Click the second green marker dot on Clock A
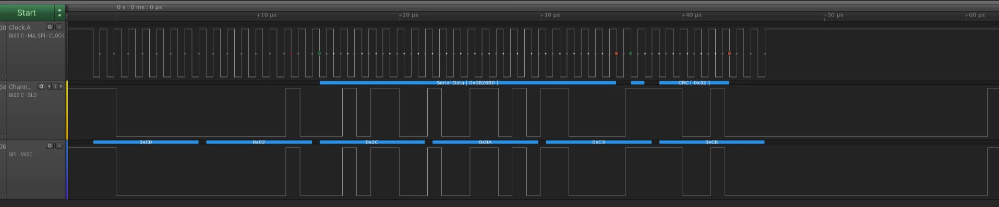Viewport: 999px width, 207px height. click(x=631, y=54)
